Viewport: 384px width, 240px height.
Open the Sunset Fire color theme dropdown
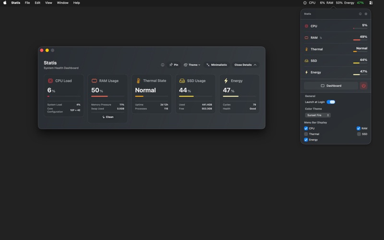[318, 115]
